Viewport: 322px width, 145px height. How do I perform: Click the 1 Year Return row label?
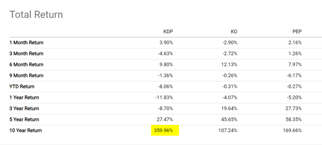coord(24,98)
